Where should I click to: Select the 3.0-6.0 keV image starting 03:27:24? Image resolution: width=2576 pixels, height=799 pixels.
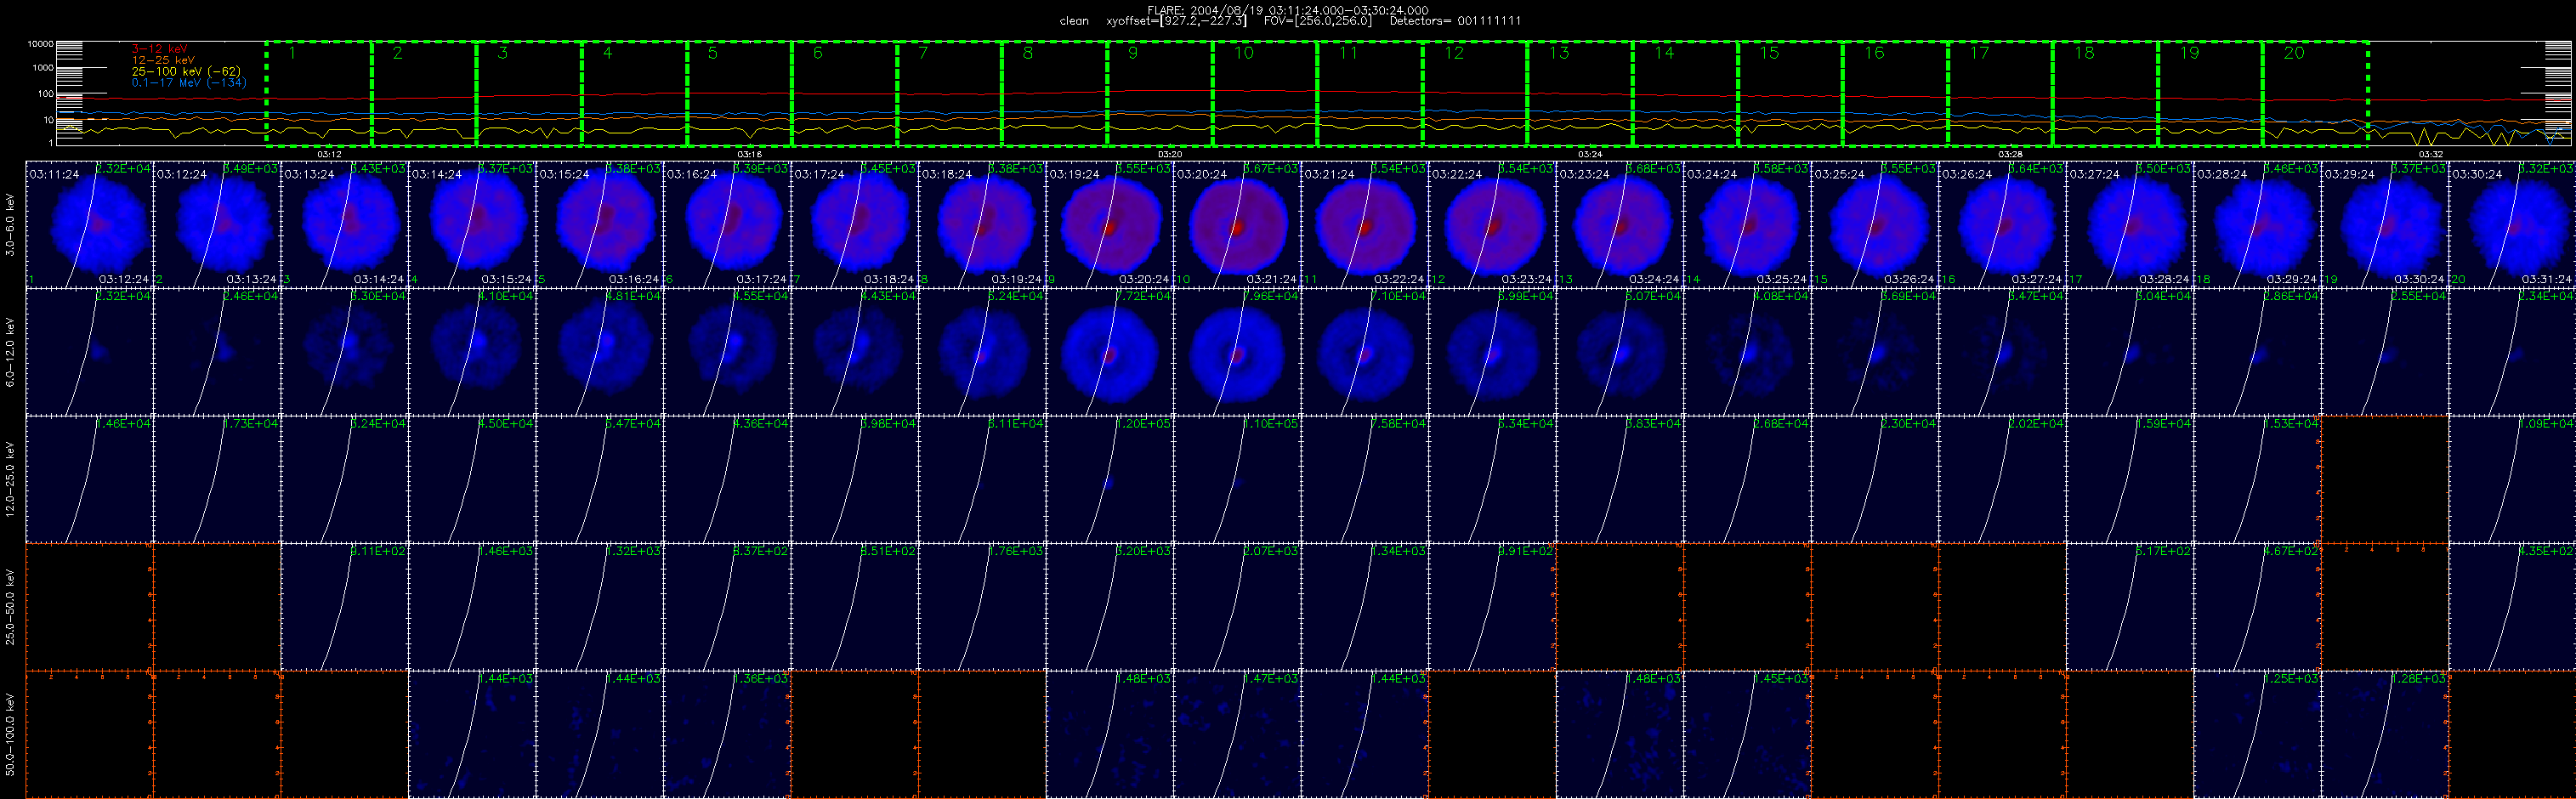pos(2130,224)
